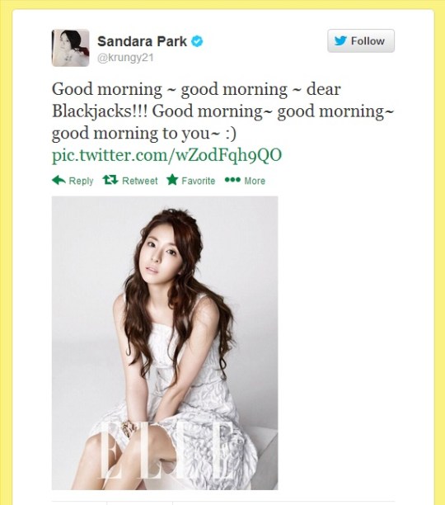Click the word "dear" in the tweet

tap(324, 89)
